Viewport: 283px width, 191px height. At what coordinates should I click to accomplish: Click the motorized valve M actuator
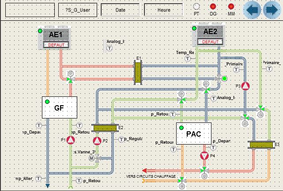pyautogui.click(x=92, y=158)
